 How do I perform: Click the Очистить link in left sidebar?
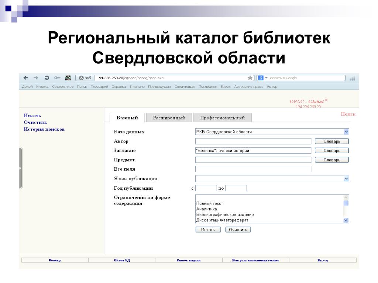[x=35, y=122]
